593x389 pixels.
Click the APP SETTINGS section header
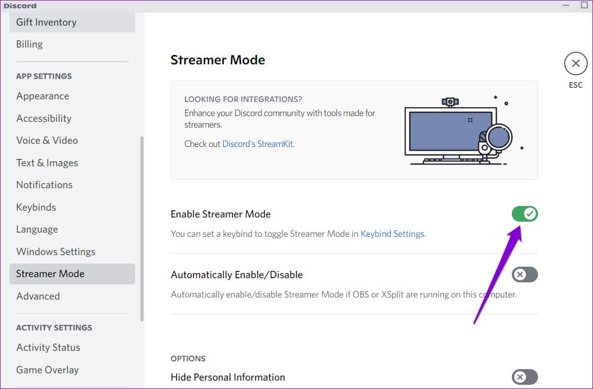coord(44,76)
